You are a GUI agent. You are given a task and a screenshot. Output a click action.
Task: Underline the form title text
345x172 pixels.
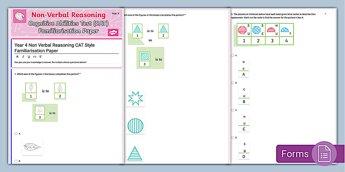tap(29, 57)
